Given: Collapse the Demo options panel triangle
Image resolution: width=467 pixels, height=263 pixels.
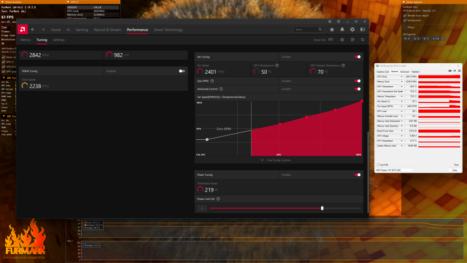Looking at the screenshot, I should [x=404, y=2].
